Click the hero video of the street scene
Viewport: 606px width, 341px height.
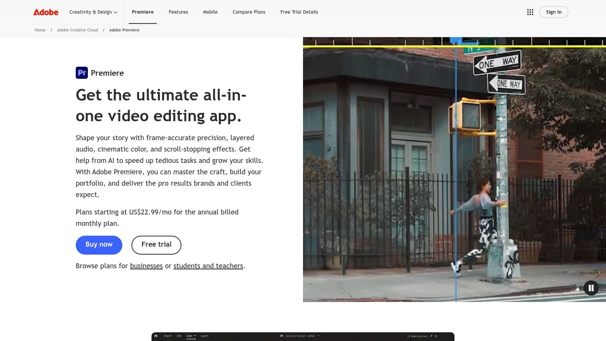[x=454, y=169]
